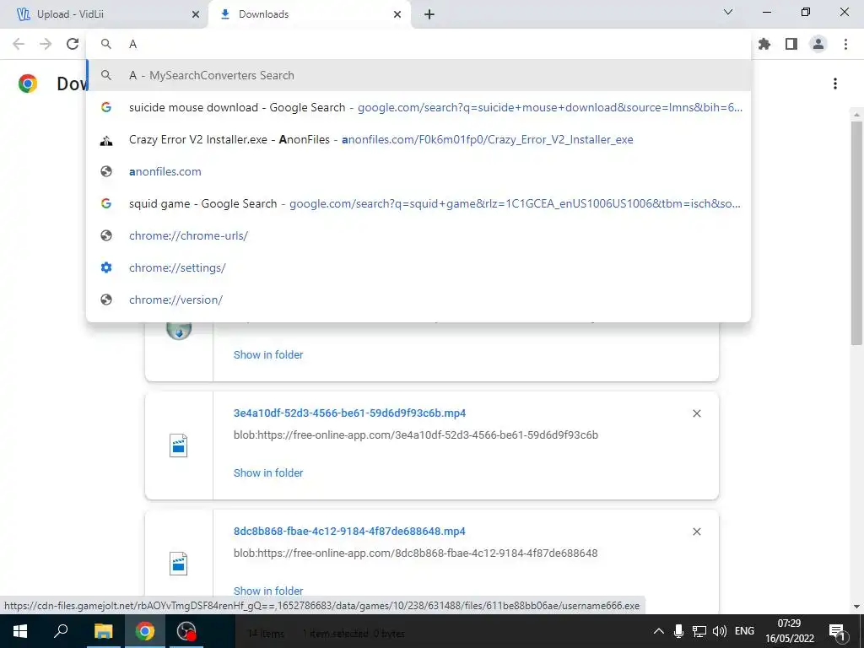Open the recording app taskbar icon
The width and height of the screenshot is (864, 648).
(x=186, y=631)
